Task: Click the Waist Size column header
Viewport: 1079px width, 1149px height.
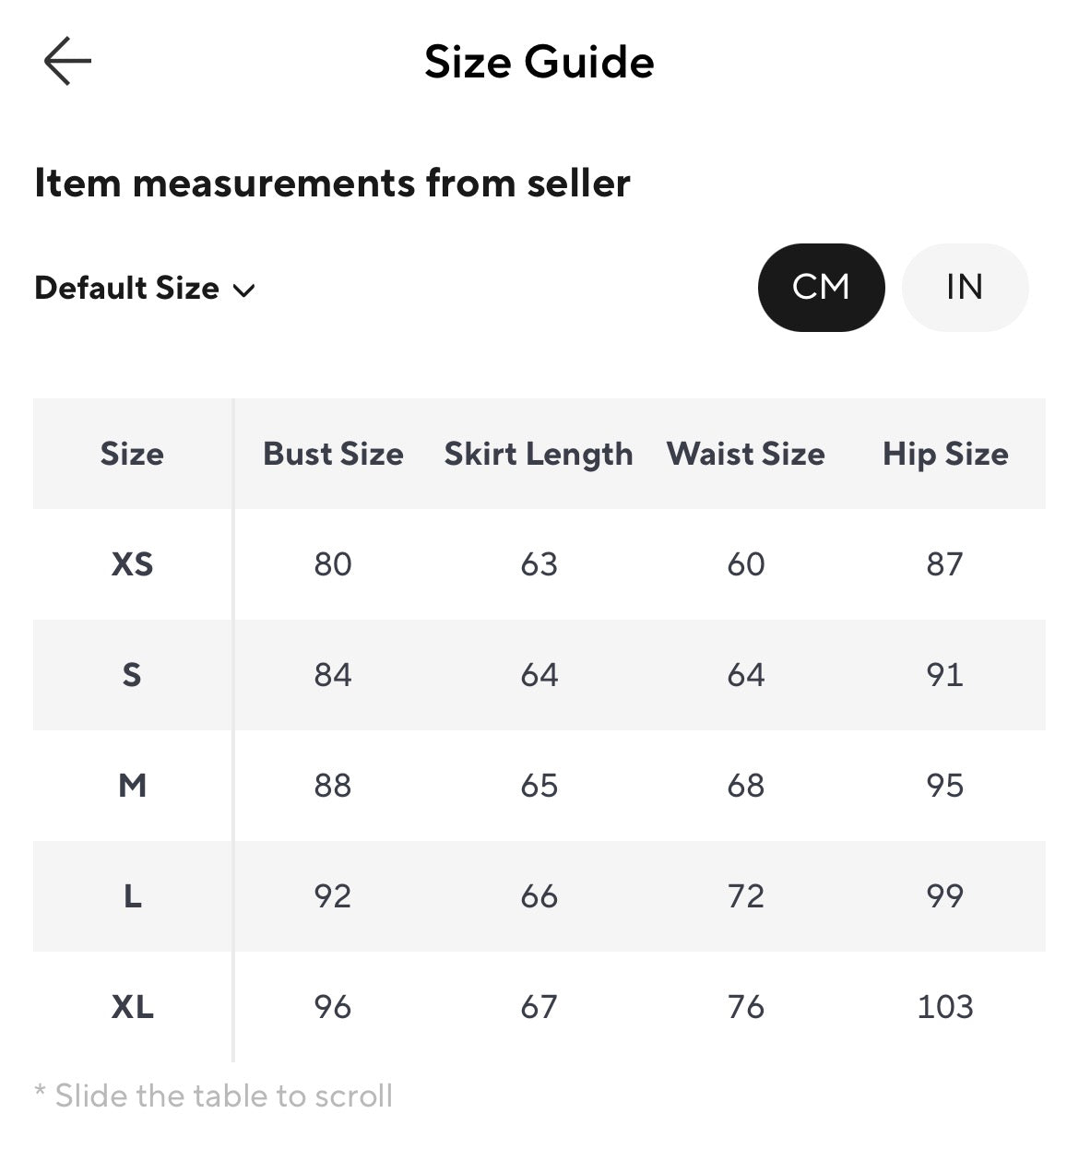Action: (745, 454)
